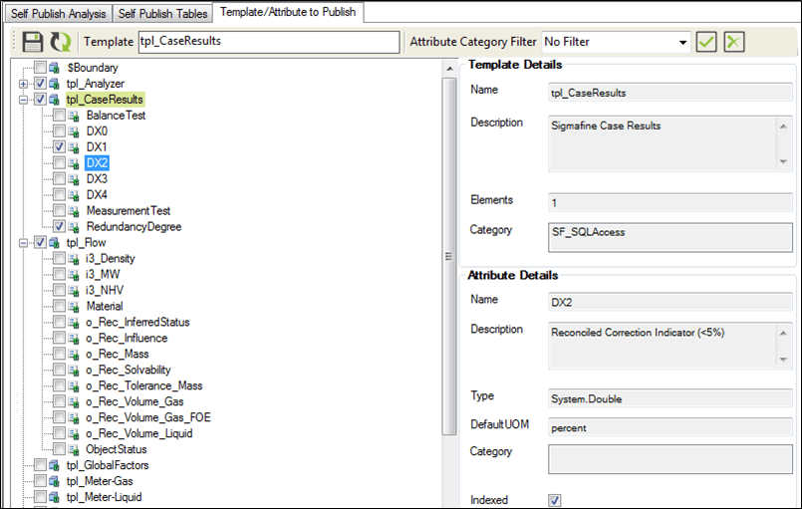Click attribute icon beside o_Rec_Mass
802x509 pixels.
(73, 354)
